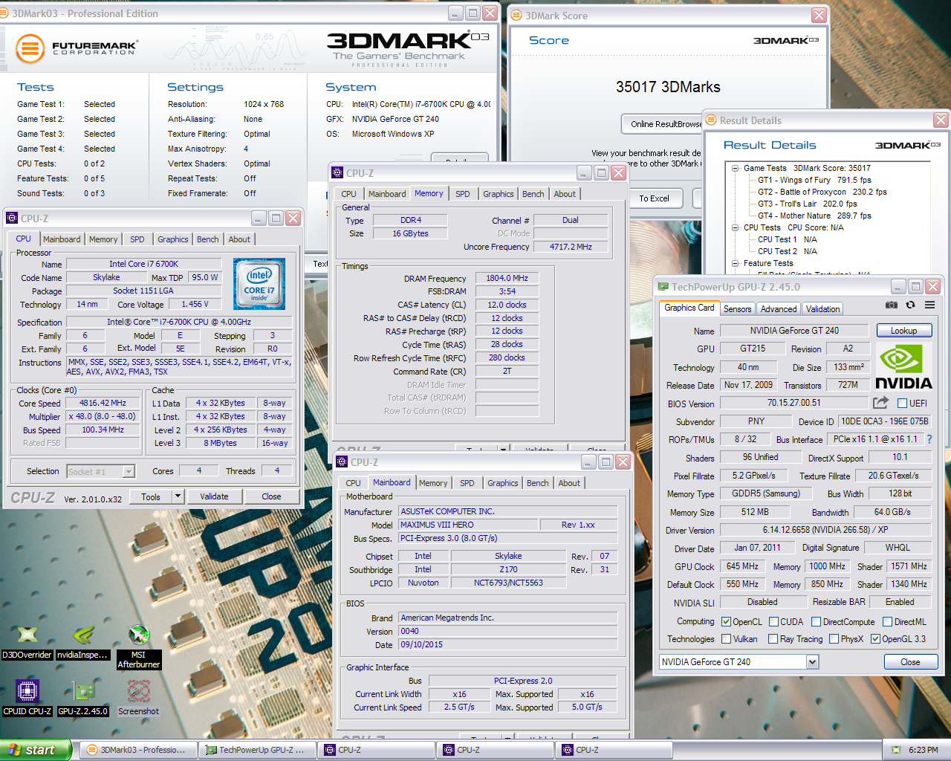This screenshot has width=951, height=761.
Task: Select the GT1 - Wings of Fury result row
Action: (x=814, y=180)
